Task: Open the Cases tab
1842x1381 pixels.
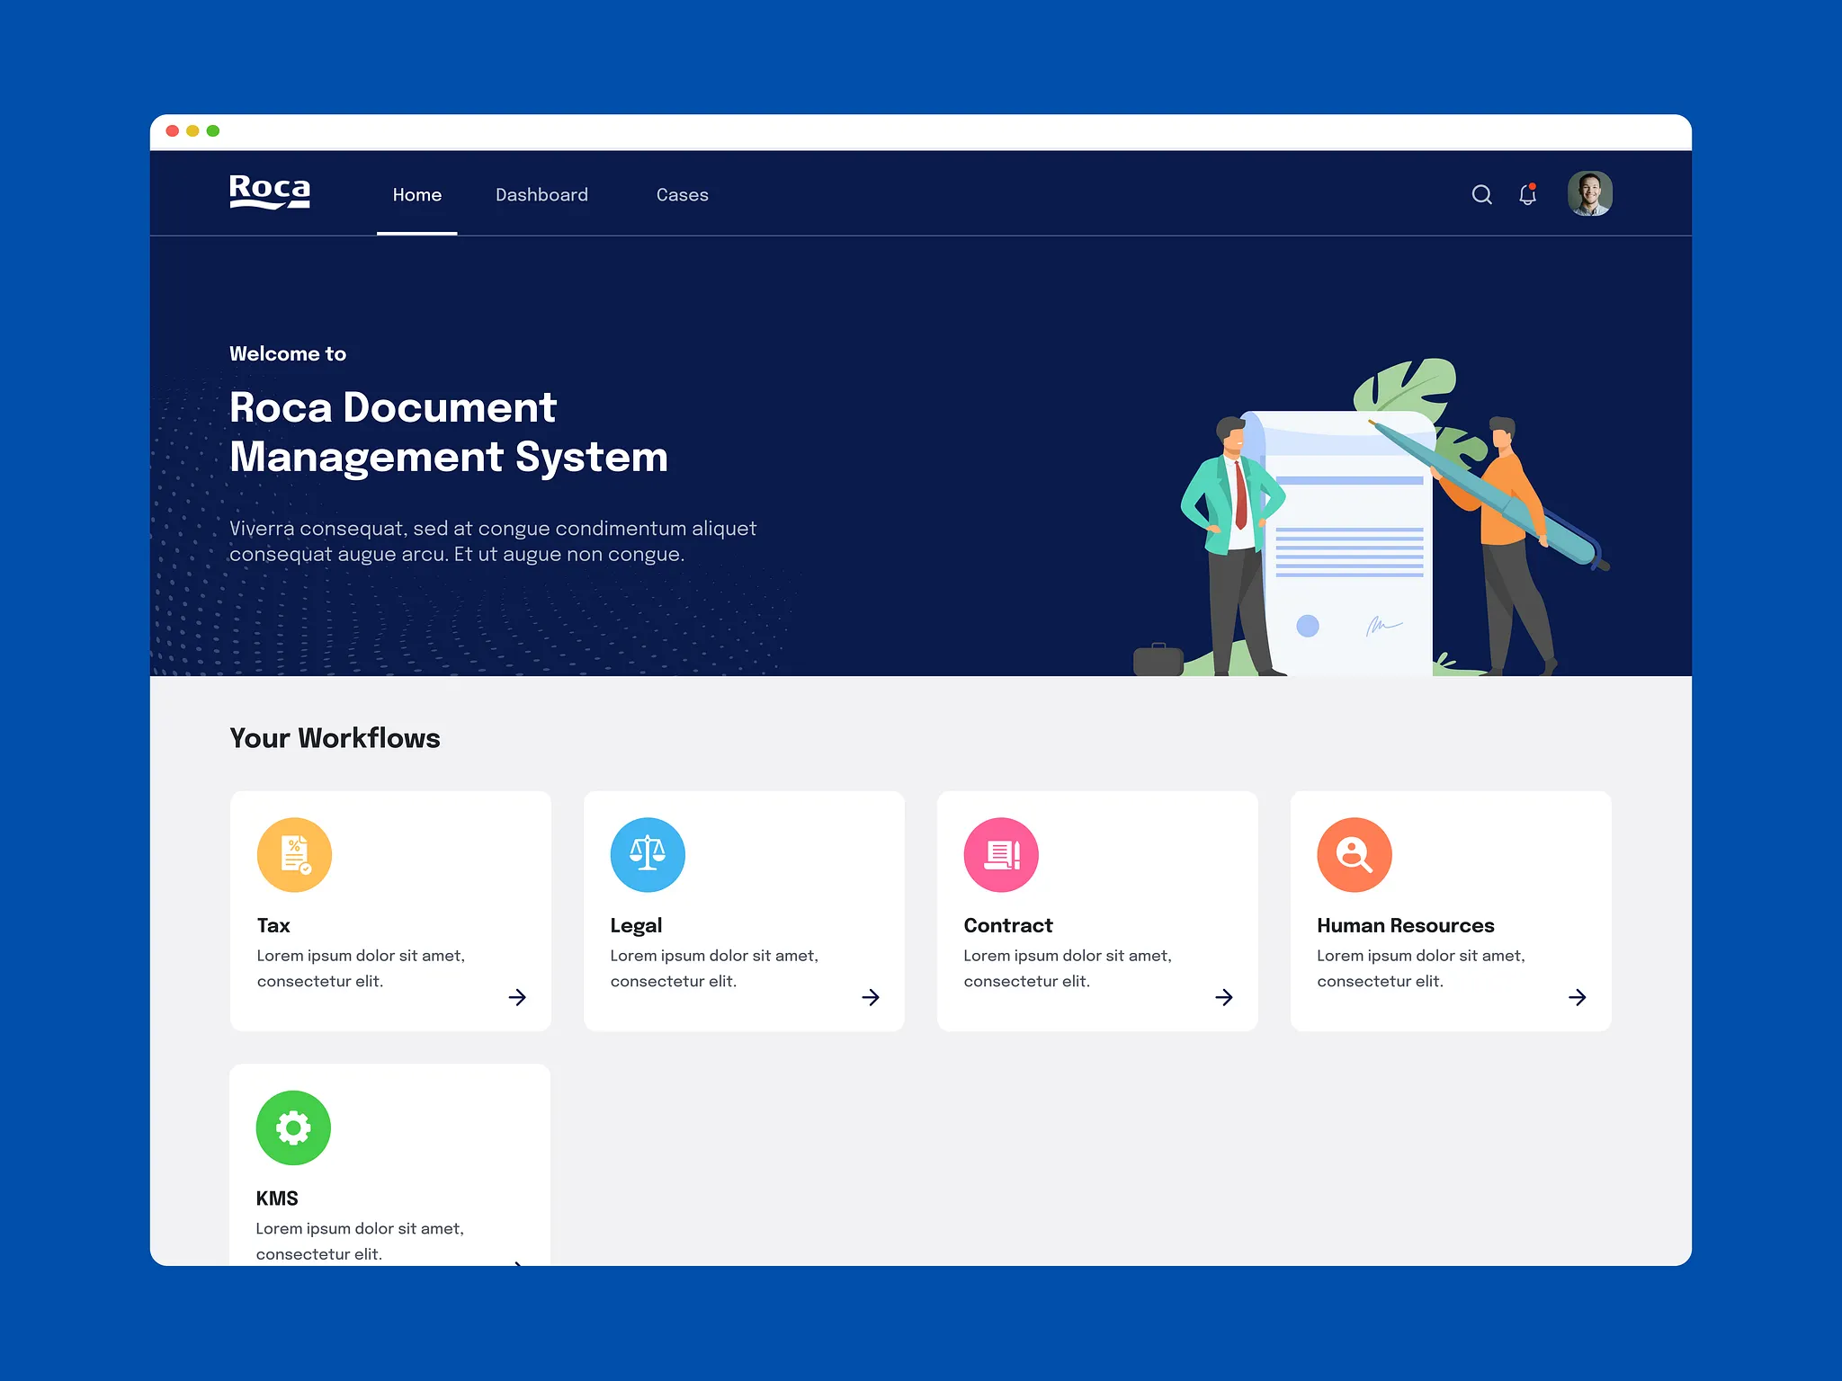Action: 682,195
